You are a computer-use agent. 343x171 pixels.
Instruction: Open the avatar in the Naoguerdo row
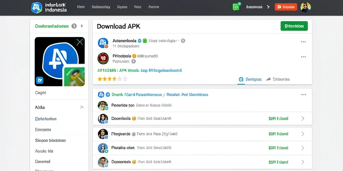click(103, 134)
